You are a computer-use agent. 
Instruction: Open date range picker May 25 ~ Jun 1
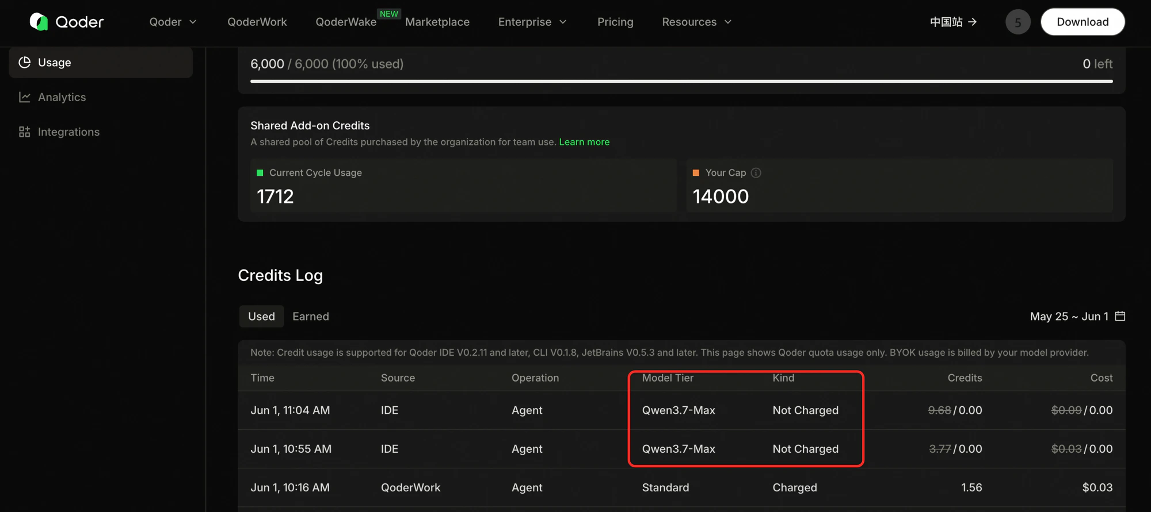(x=1077, y=316)
